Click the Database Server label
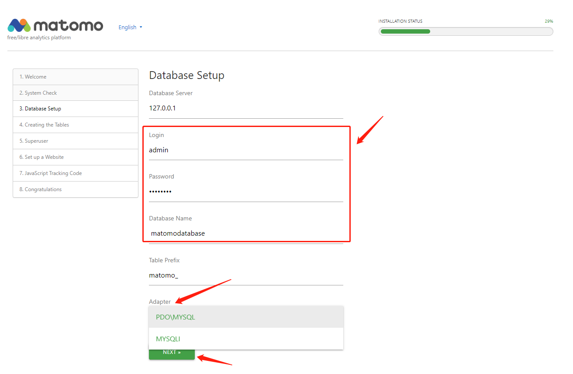The image size is (573, 374). pos(171,93)
